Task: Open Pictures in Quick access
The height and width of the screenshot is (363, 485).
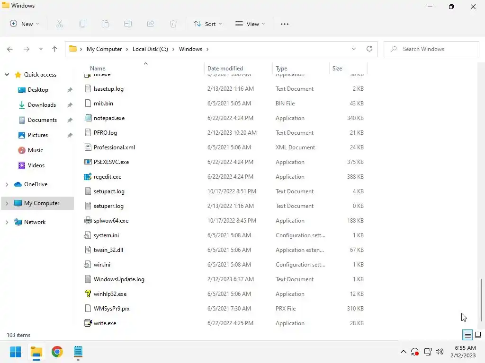Action: 38,135
